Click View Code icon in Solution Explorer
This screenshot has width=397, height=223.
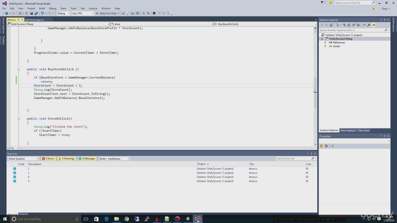pyautogui.click(x=364, y=25)
